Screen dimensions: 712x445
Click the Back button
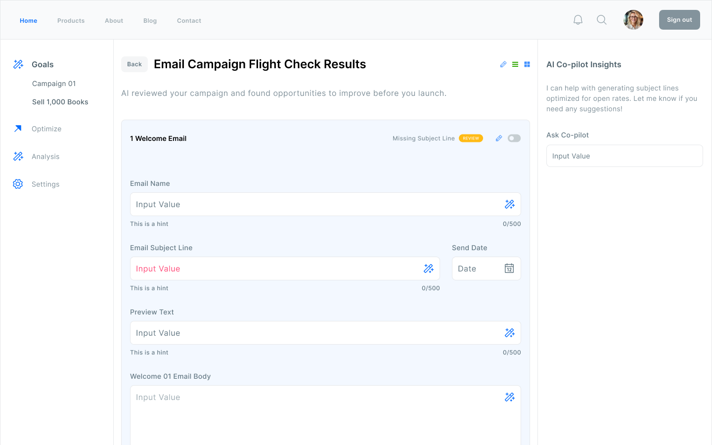(x=134, y=64)
